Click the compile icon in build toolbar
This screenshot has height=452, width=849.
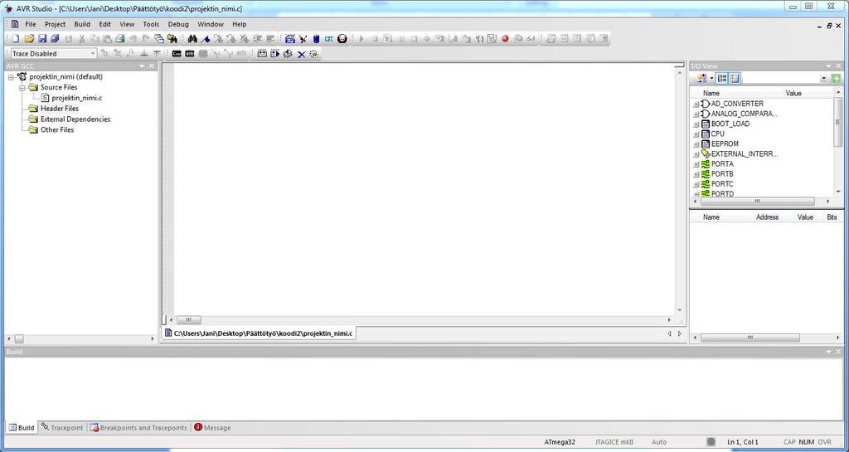pyautogui.click(x=288, y=54)
